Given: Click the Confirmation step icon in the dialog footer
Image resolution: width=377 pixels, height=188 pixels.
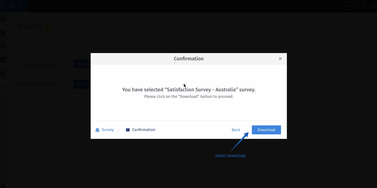Looking at the screenshot, I should 128,130.
